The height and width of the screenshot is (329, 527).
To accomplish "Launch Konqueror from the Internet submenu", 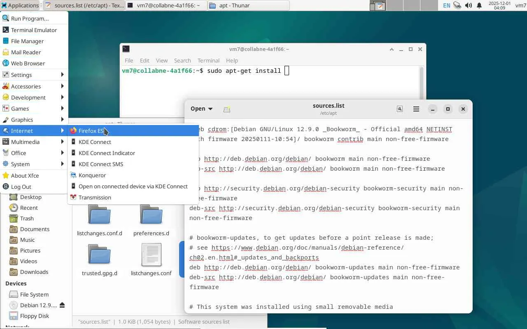I will tap(133, 175).
